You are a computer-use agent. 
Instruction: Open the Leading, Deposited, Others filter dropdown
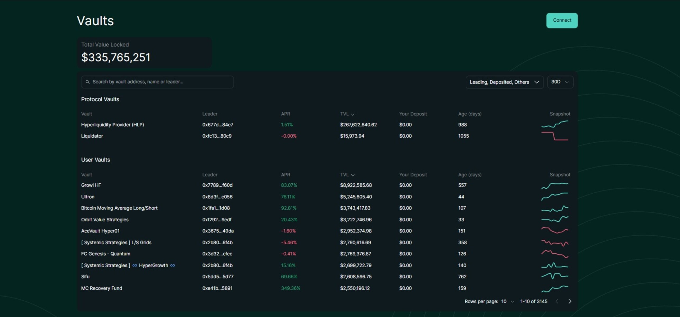click(x=504, y=82)
